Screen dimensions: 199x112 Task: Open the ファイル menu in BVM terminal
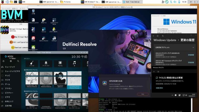coord(6,8)
